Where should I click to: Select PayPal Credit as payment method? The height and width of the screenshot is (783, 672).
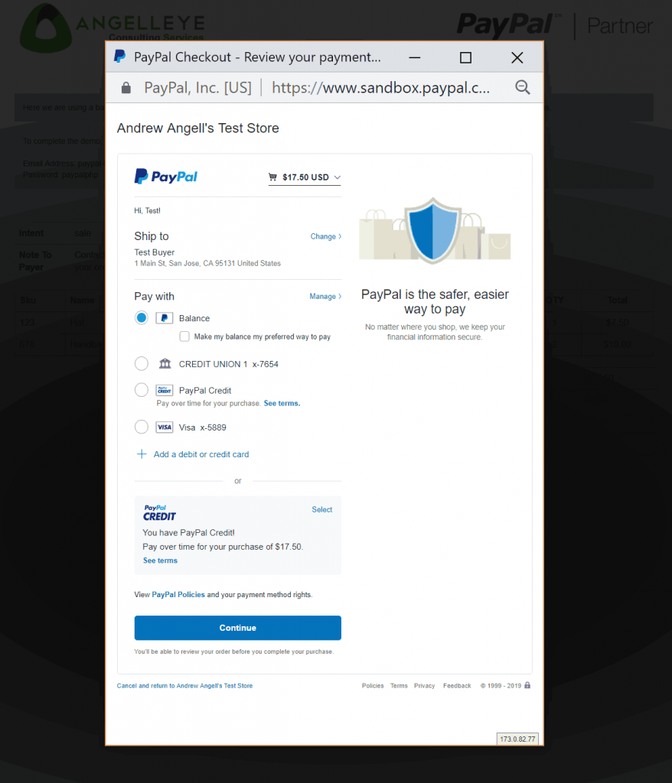pyautogui.click(x=142, y=390)
